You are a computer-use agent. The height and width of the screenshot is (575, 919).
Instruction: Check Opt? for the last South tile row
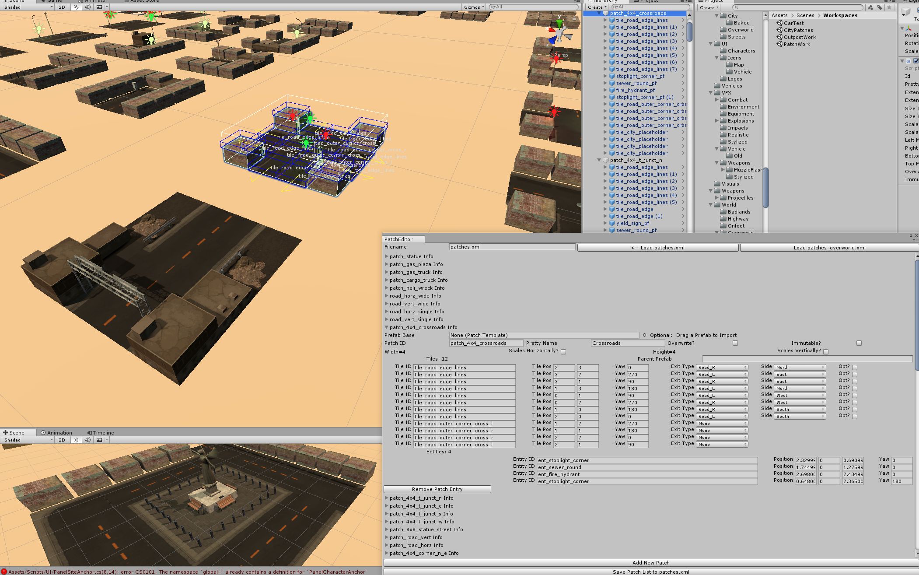pyautogui.click(x=855, y=417)
